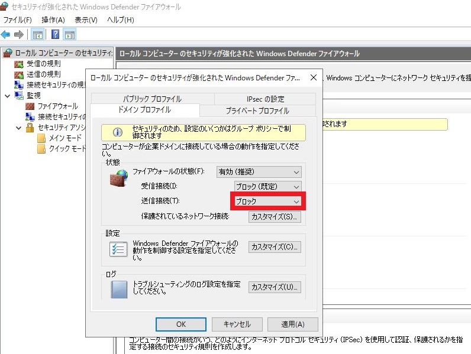Click the 接続セキュリティの規則 icon

(x=18, y=85)
